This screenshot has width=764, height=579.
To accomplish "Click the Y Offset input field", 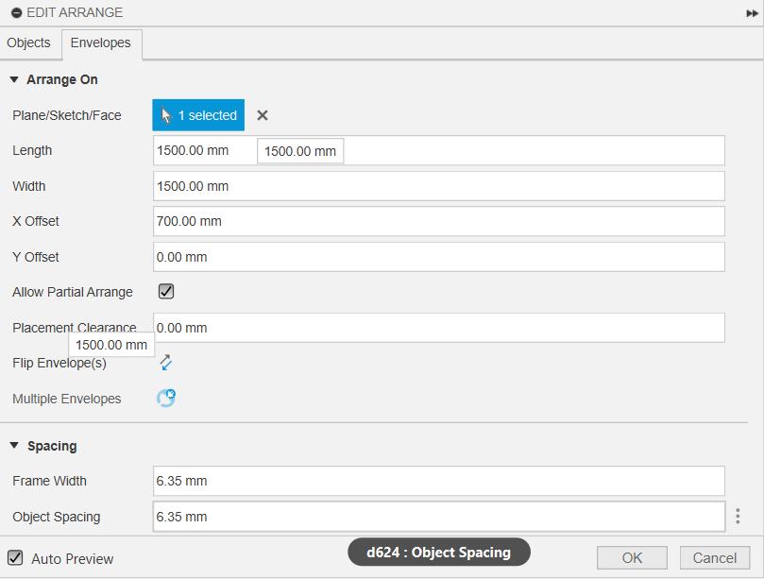I will click(x=439, y=257).
